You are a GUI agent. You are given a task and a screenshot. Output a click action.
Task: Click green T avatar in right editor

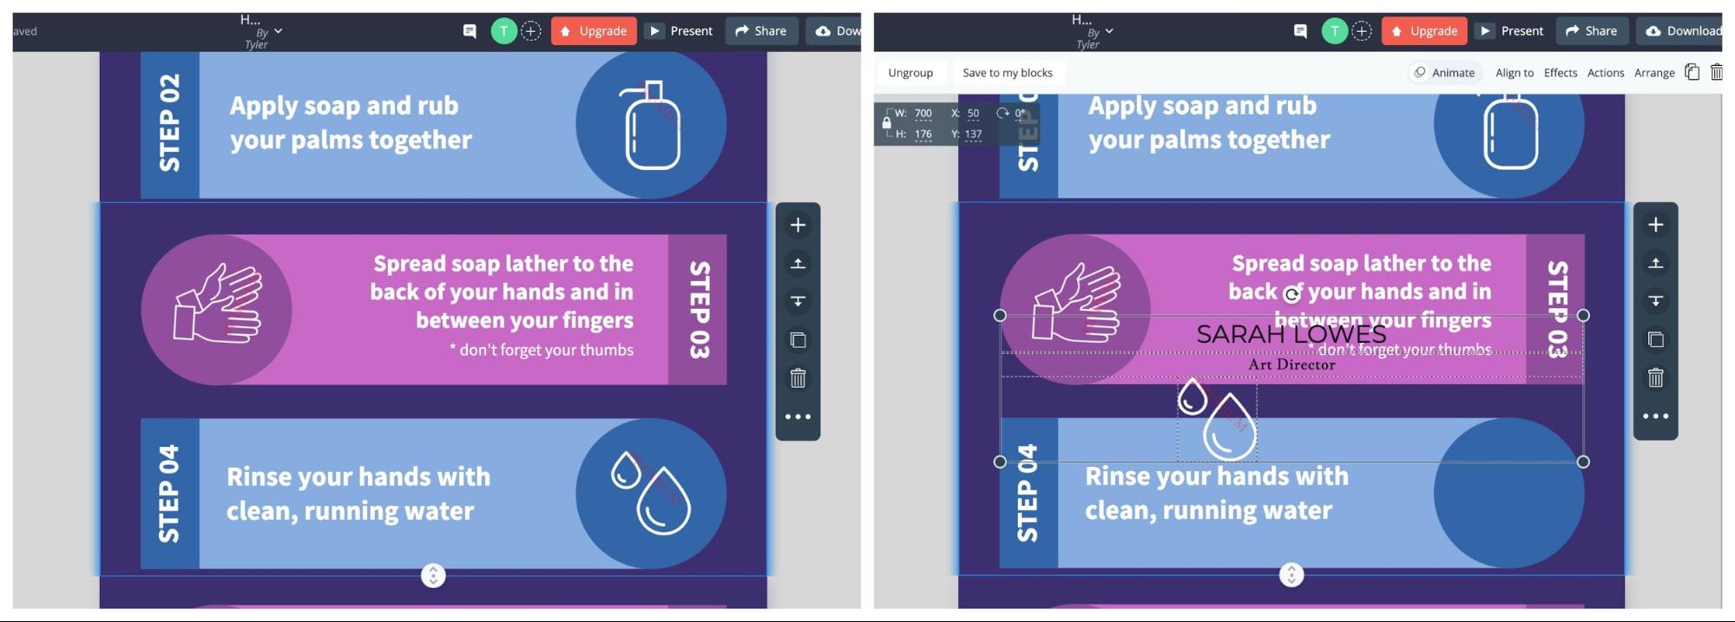coord(1334,31)
